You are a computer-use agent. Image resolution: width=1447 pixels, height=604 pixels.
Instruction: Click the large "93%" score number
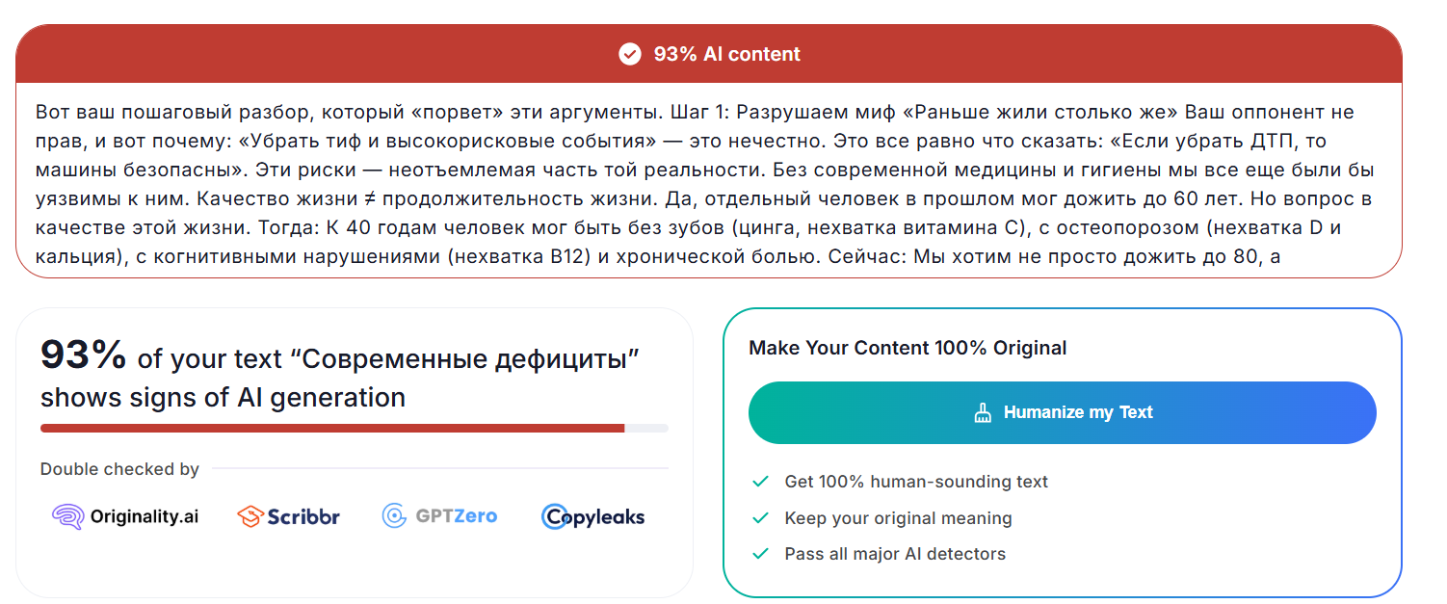click(x=83, y=355)
